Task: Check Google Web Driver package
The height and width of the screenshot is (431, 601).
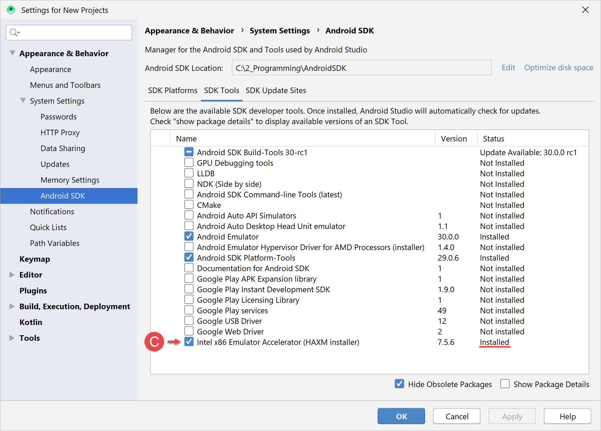Action: click(x=189, y=331)
